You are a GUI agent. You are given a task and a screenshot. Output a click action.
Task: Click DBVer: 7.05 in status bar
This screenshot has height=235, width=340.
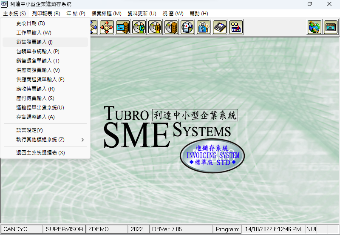(181, 229)
